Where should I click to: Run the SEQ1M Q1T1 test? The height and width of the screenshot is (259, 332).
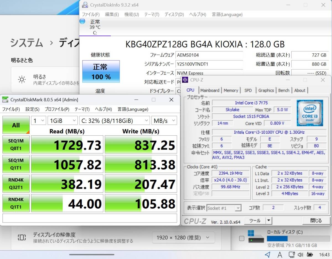click(16, 164)
